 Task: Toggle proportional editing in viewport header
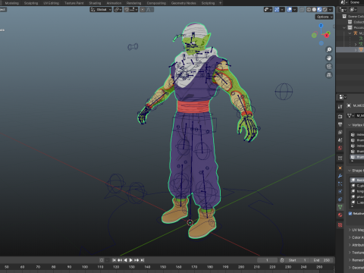click(143, 10)
